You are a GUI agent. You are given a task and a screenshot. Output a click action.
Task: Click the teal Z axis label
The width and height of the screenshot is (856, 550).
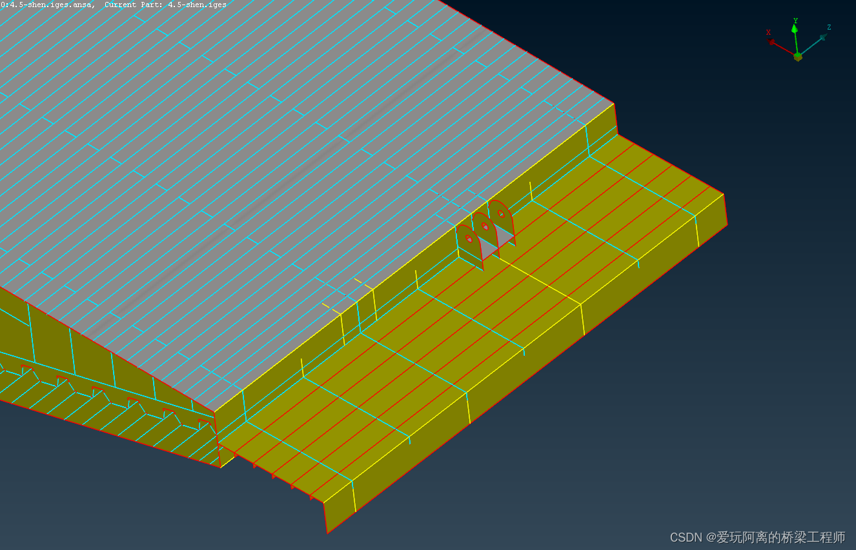tap(829, 27)
